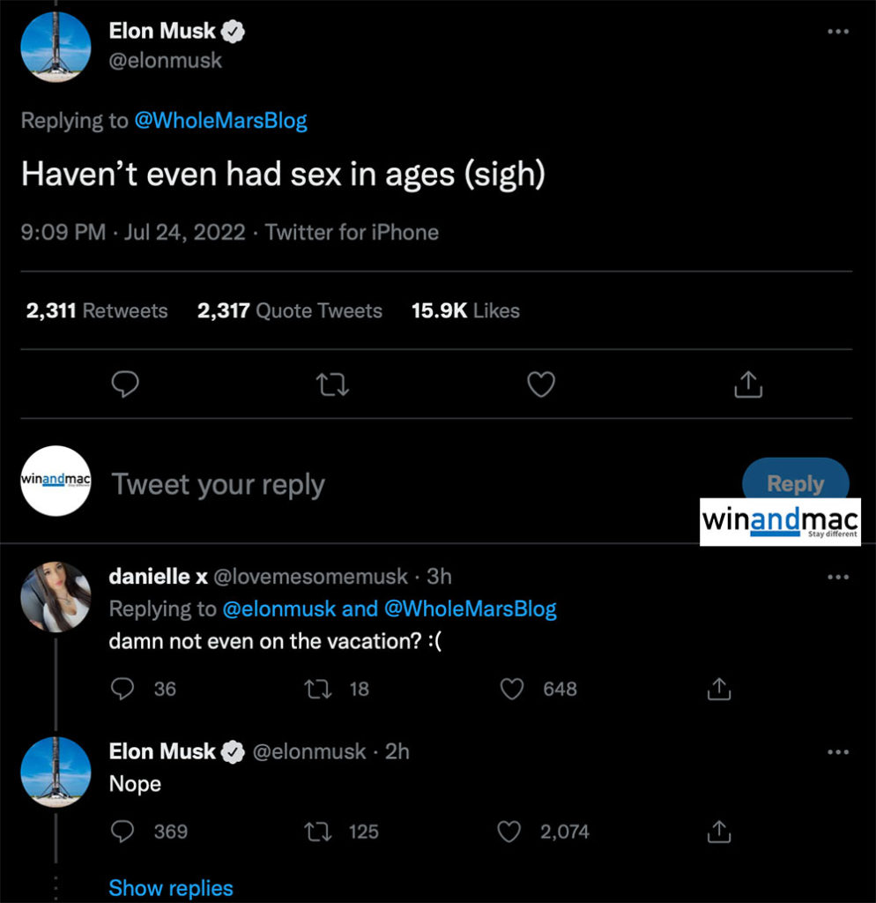876x903 pixels.
Task: Open more options on danielle x's reply
Action: pos(839,577)
